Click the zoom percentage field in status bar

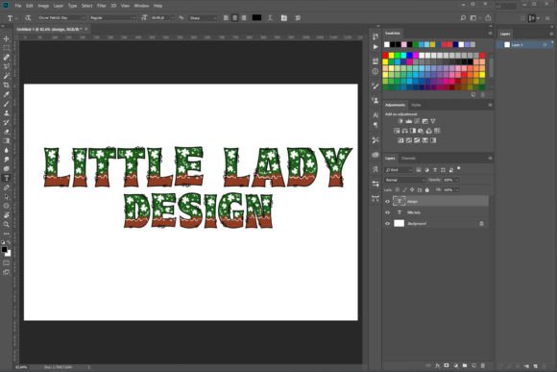click(22, 366)
